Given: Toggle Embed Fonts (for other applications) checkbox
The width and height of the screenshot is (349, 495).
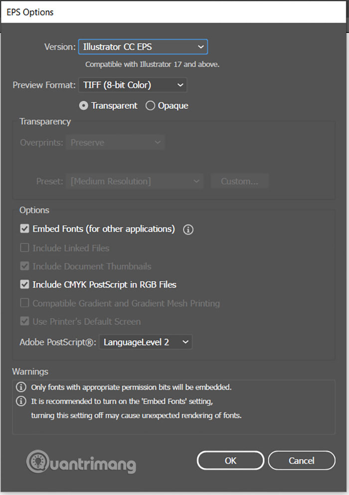Looking at the screenshot, I should [x=24, y=229].
